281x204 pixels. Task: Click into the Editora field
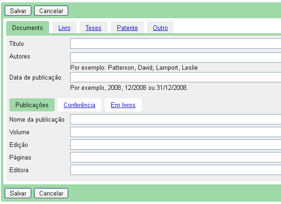point(175,170)
